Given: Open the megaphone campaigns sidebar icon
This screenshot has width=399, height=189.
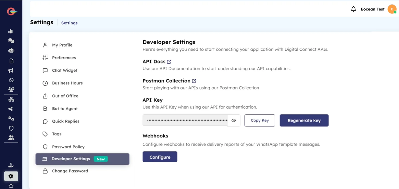Looking at the screenshot, I should click(x=11, y=71).
